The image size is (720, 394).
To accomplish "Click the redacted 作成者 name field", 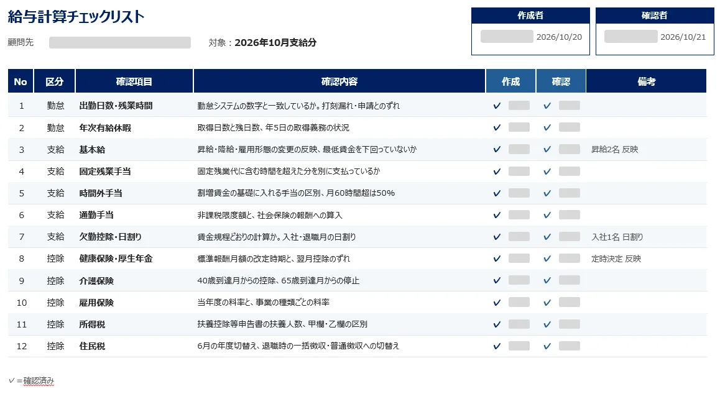I will [x=507, y=36].
